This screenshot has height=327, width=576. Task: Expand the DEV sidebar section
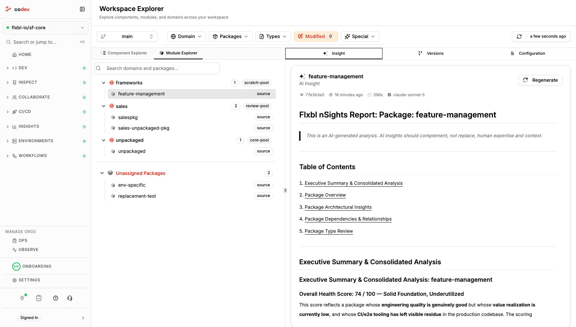pyautogui.click(x=8, y=68)
